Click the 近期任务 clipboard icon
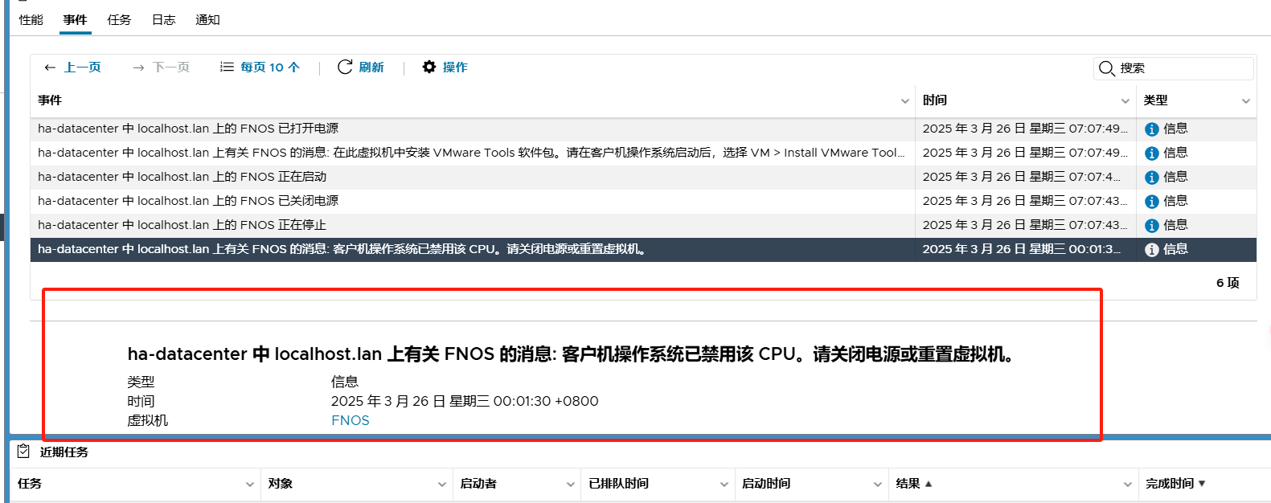The width and height of the screenshot is (1271, 503). tap(23, 452)
